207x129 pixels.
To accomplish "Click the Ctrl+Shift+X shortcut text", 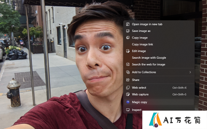I will pyautogui.click(x=180, y=88).
